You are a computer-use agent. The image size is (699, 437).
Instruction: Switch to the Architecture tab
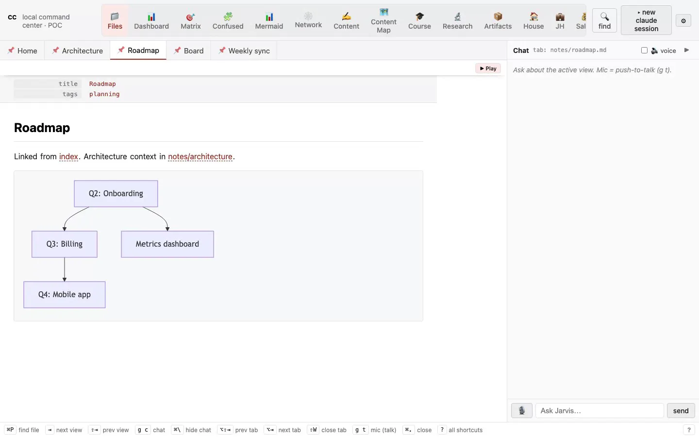tap(78, 50)
